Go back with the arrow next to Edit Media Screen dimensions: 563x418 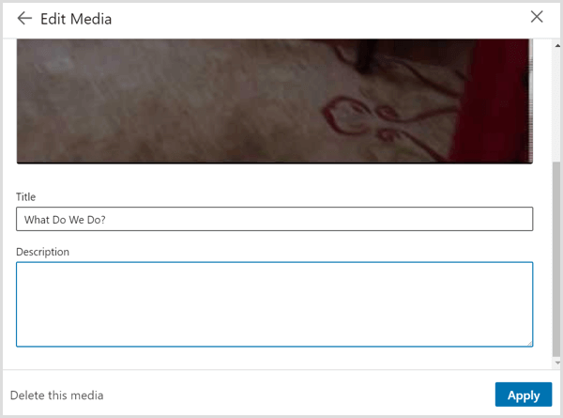[x=24, y=18]
